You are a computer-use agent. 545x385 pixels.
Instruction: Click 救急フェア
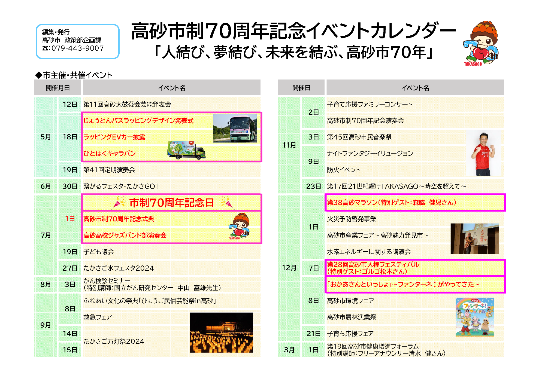(98, 317)
